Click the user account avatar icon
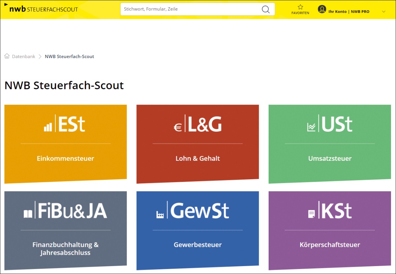 pos(322,9)
